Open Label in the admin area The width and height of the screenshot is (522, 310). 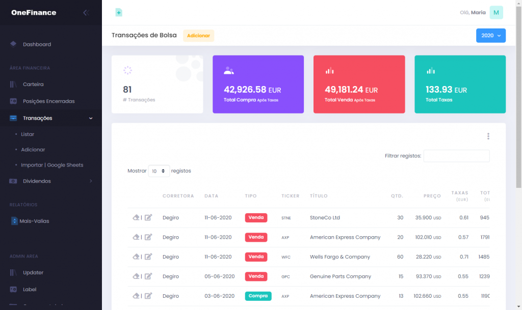[x=30, y=290]
